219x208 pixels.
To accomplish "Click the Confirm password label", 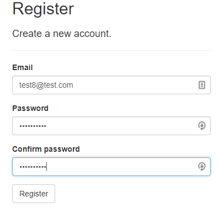I will coord(46,149).
